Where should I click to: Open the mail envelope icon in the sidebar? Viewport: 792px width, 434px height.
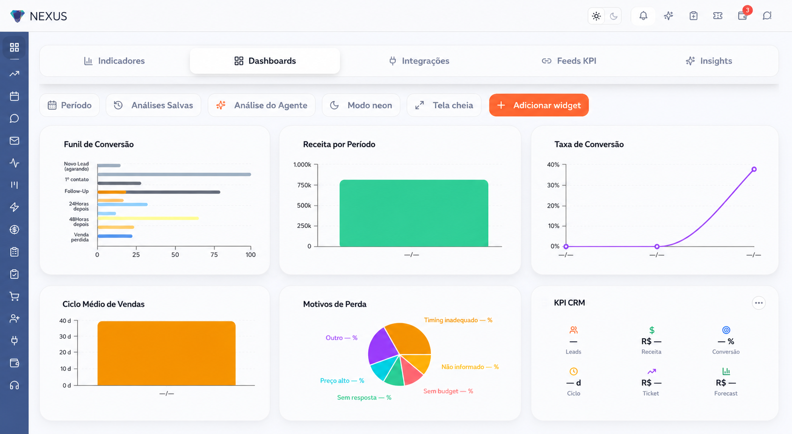(15, 141)
